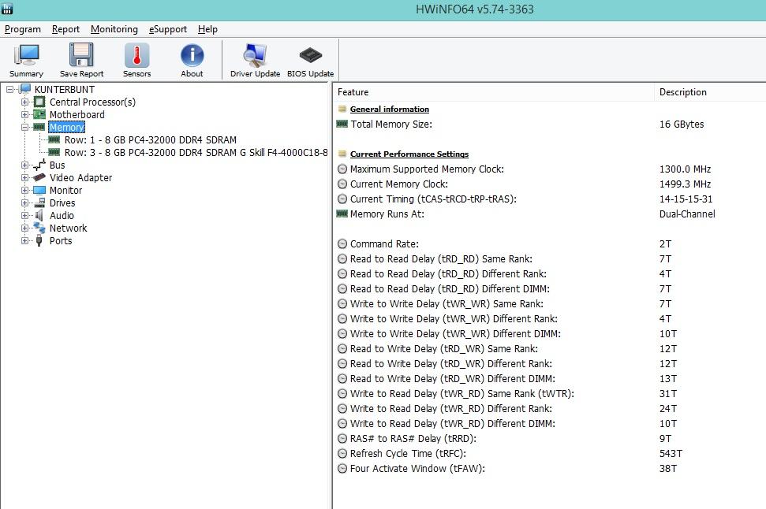The width and height of the screenshot is (766, 509).
Task: Click the Monitor tree icon
Action: point(39,191)
